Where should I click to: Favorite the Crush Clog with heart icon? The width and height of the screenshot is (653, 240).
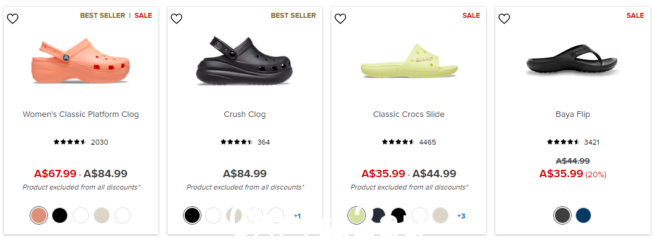(177, 18)
